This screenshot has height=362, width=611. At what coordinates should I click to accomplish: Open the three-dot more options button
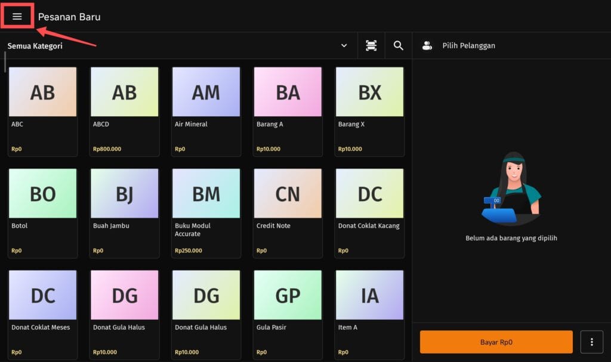tap(591, 342)
